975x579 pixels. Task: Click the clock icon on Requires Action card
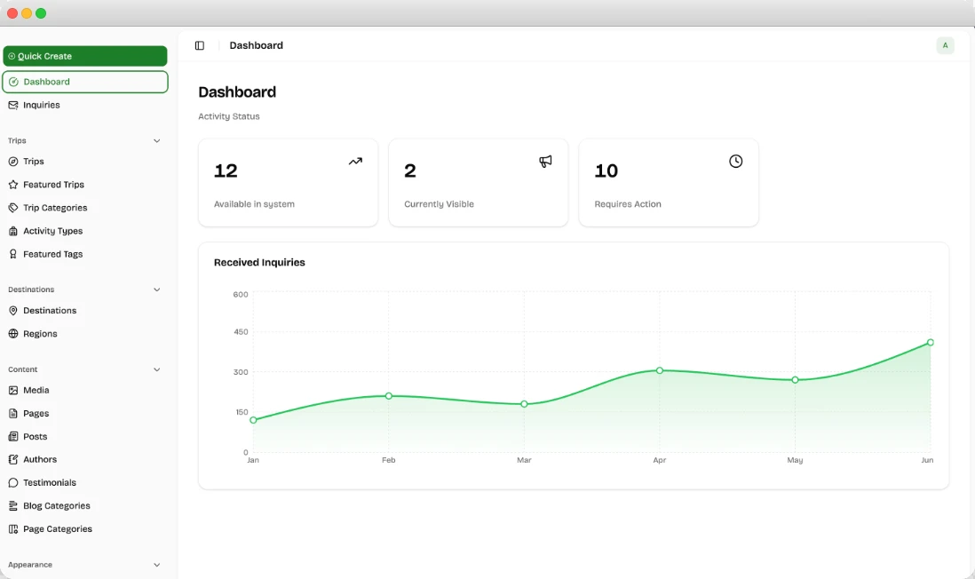735,161
